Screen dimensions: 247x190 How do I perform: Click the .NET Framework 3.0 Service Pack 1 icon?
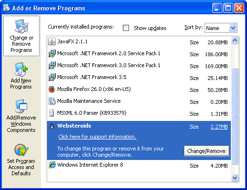point(52,65)
